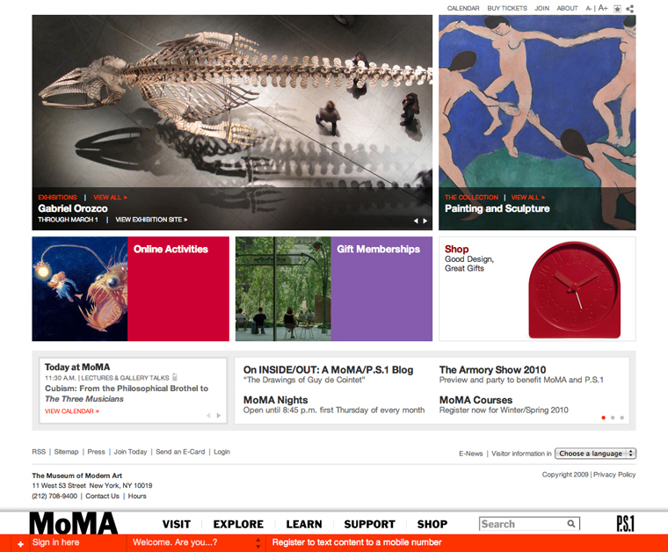Viewport: 668px width, 552px height.
Task: Click VIEW CALENDAR link
Action: click(72, 411)
